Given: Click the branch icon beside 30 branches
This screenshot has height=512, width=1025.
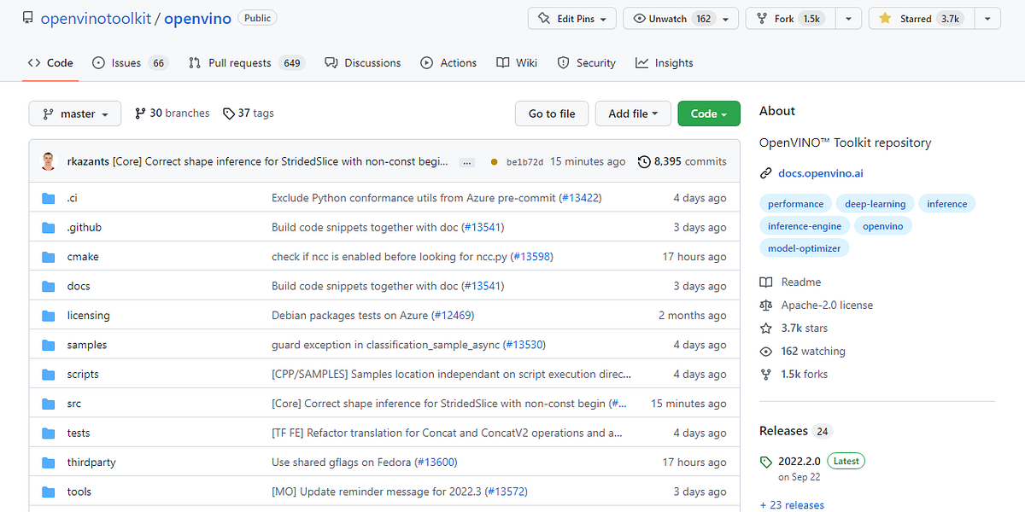Looking at the screenshot, I should click(x=140, y=113).
